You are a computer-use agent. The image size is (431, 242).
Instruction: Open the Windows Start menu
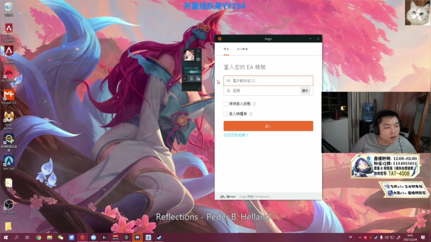5,237
